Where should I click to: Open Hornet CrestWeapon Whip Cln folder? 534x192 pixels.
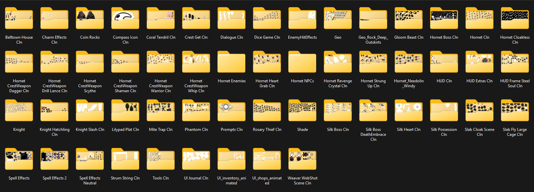(x=196, y=62)
